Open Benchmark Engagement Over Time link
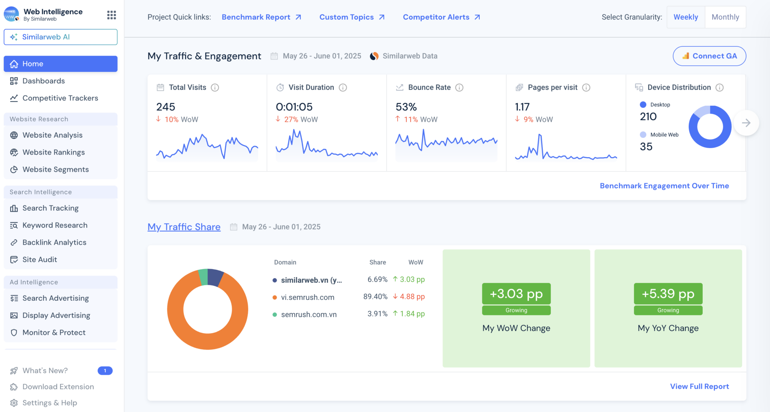This screenshot has width=770, height=412. point(664,185)
